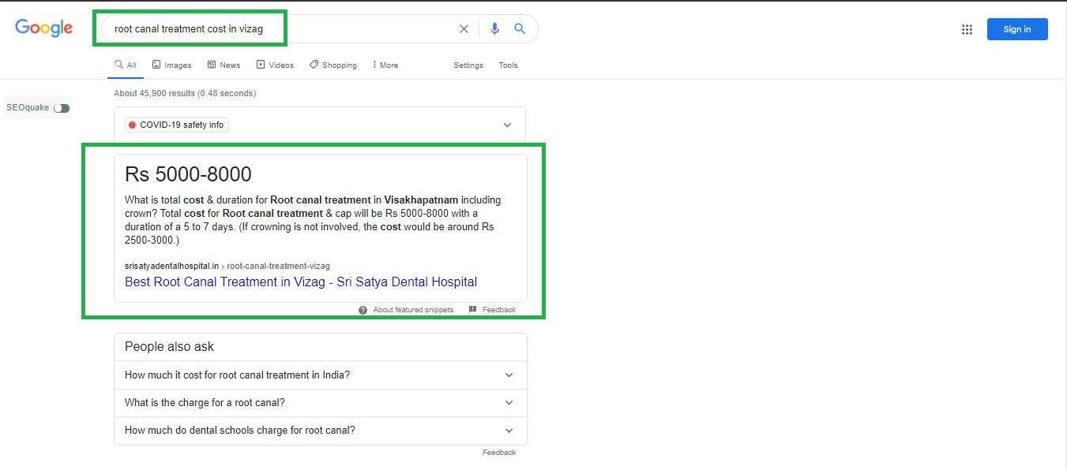
Task: Focus the search query input field
Action: [280, 29]
